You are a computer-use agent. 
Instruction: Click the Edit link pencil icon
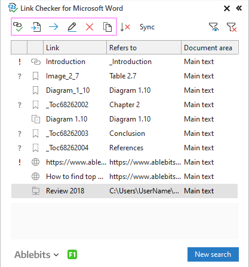coord(72,27)
